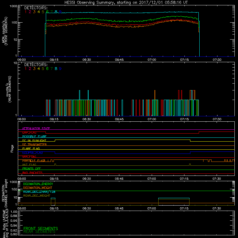
Task: Click DETECTORS: label in rear segments plot
Action: coord(36,65)
